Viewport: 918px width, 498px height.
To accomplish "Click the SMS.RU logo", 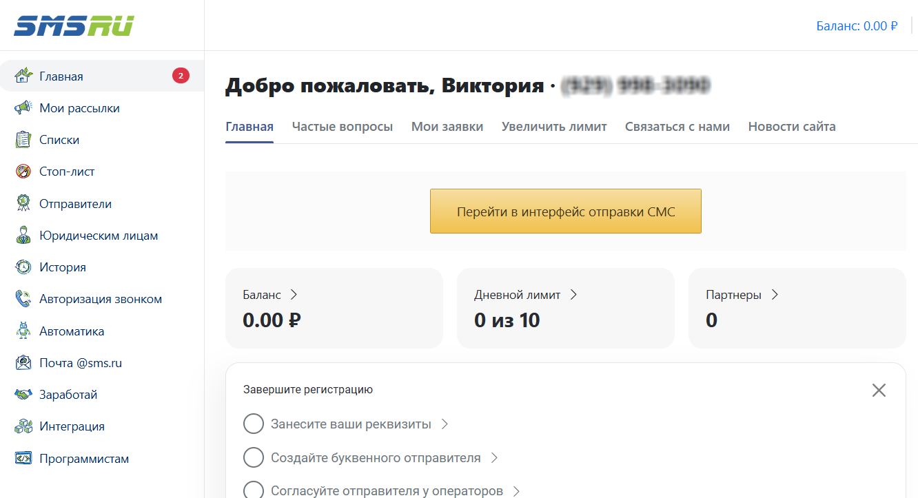I will click(x=72, y=25).
